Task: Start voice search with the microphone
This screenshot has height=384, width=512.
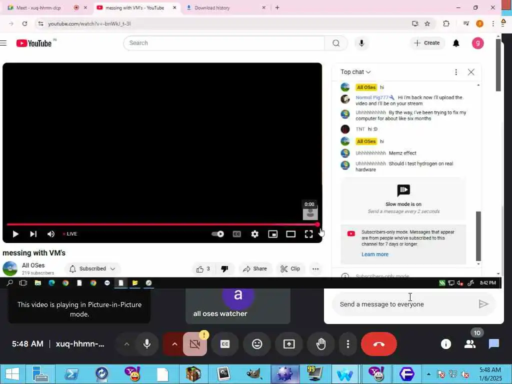Action: pyautogui.click(x=361, y=43)
